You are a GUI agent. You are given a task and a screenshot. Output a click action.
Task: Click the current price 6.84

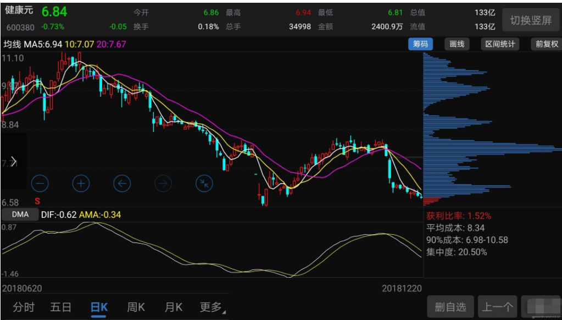[54, 12]
